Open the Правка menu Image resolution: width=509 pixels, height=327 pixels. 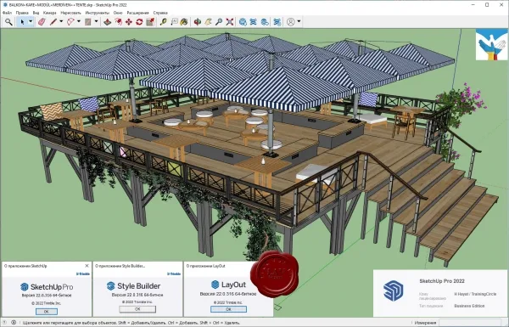click(x=22, y=13)
